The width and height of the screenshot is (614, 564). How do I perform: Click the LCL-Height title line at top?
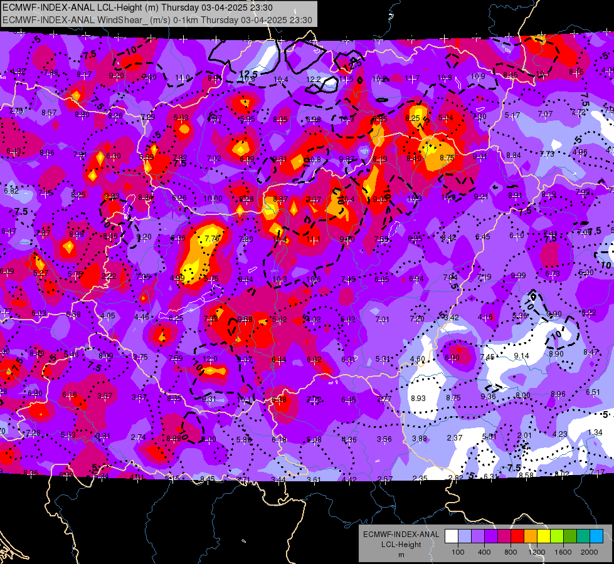(137, 8)
